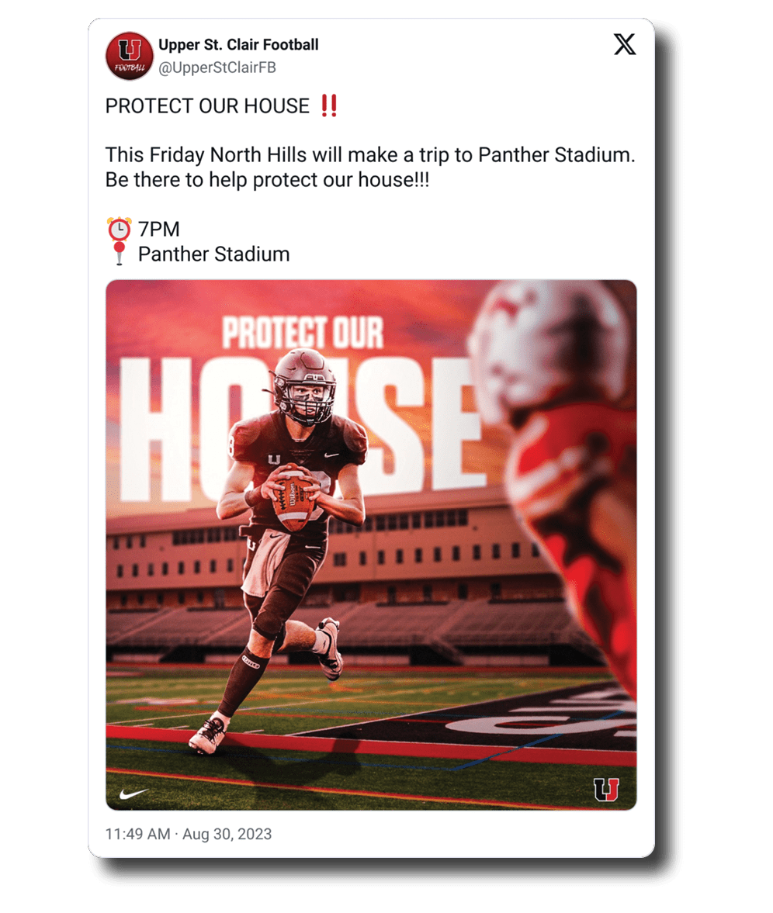Click the small U logo on the player's jersey

(x=274, y=459)
